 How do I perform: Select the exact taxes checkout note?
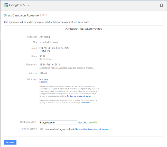click(x=67, y=68)
